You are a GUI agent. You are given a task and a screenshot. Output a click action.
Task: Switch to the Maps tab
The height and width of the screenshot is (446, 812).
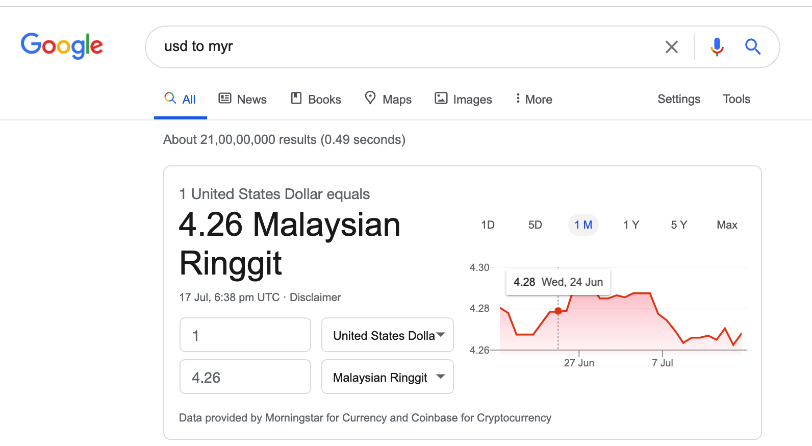[388, 99]
